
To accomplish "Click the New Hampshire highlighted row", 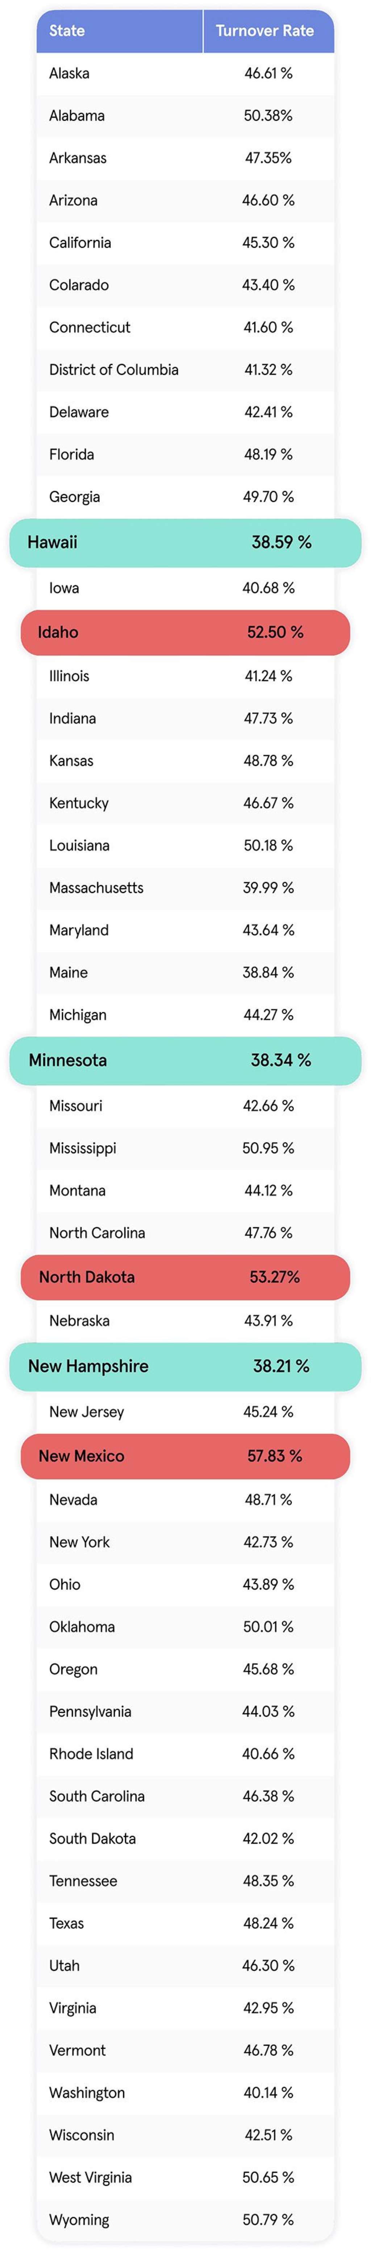I will click(x=185, y=1366).
